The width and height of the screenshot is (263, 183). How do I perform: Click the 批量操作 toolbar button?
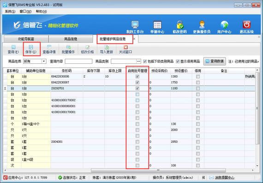(x=68, y=49)
